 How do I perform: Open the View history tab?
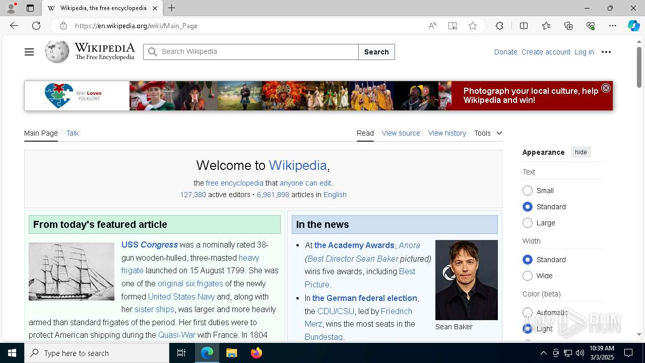[x=447, y=133]
